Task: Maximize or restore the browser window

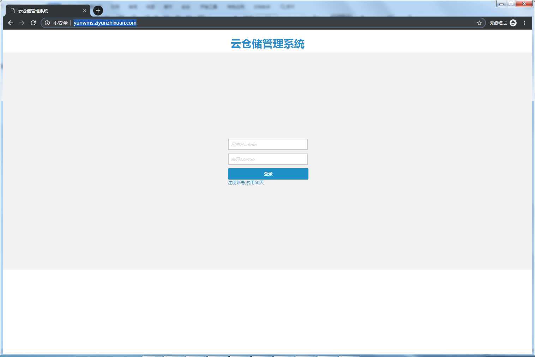Action: point(511,4)
